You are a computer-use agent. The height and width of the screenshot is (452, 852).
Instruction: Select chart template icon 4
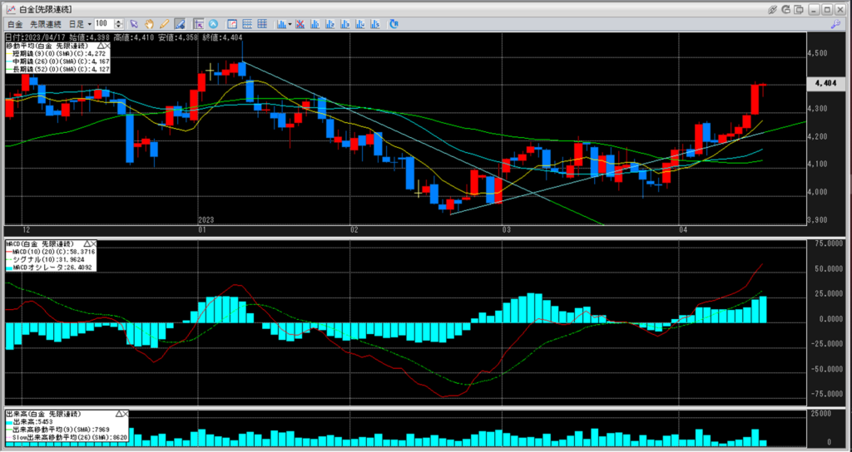359,24
